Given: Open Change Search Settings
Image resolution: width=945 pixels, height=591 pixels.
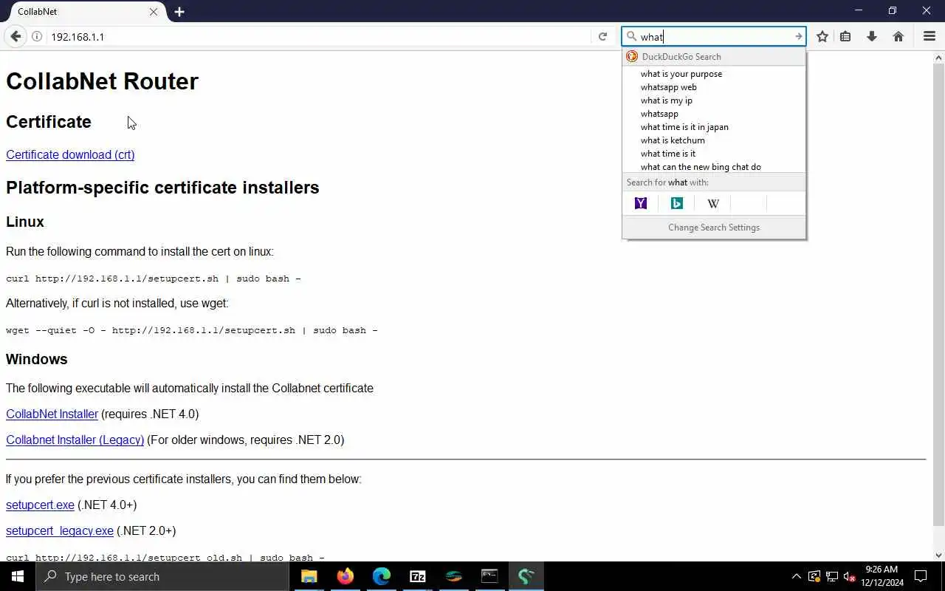Looking at the screenshot, I should click(714, 228).
